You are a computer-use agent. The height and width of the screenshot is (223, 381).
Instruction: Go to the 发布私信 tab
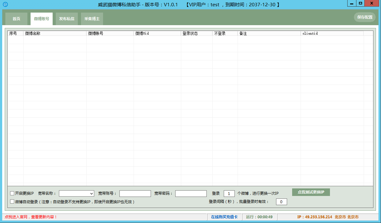67,19
